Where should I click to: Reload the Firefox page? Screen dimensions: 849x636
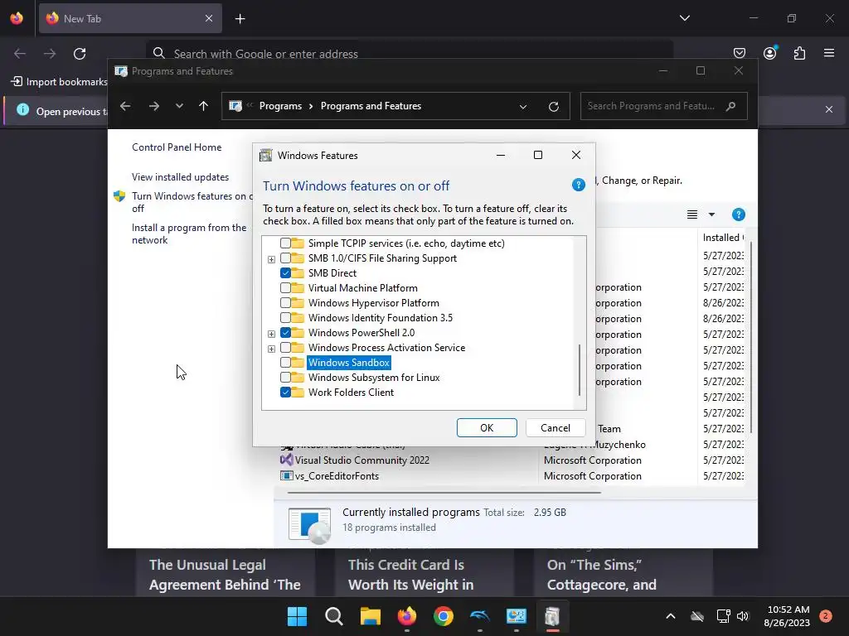click(80, 54)
